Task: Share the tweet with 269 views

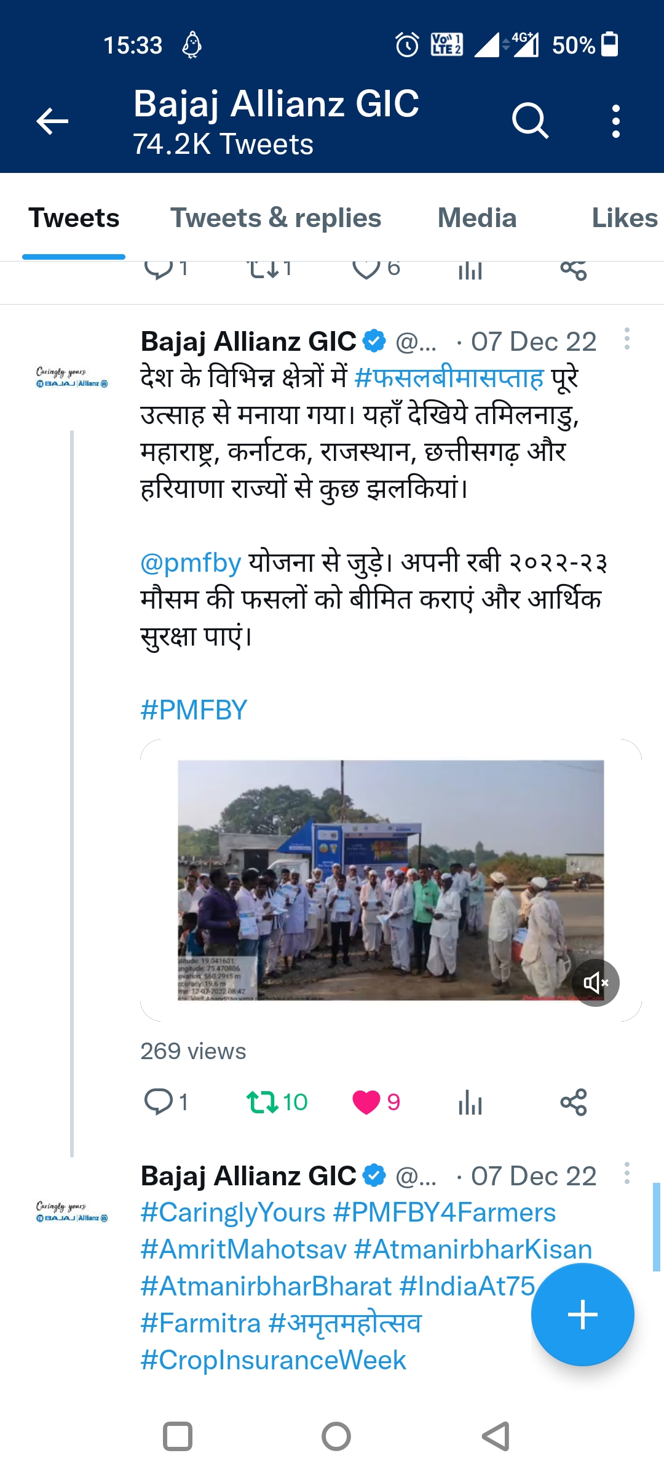Action: click(574, 1102)
